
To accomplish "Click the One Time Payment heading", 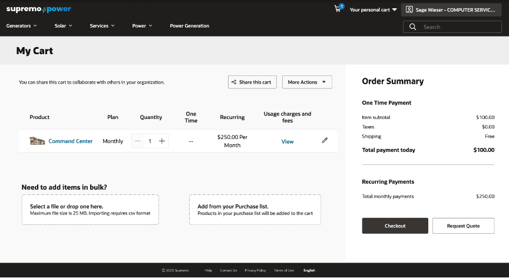I will [x=386, y=103].
